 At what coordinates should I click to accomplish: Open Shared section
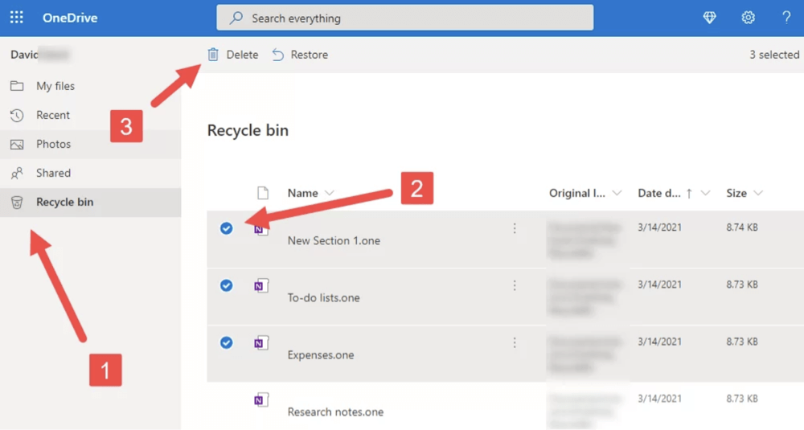tap(90, 174)
